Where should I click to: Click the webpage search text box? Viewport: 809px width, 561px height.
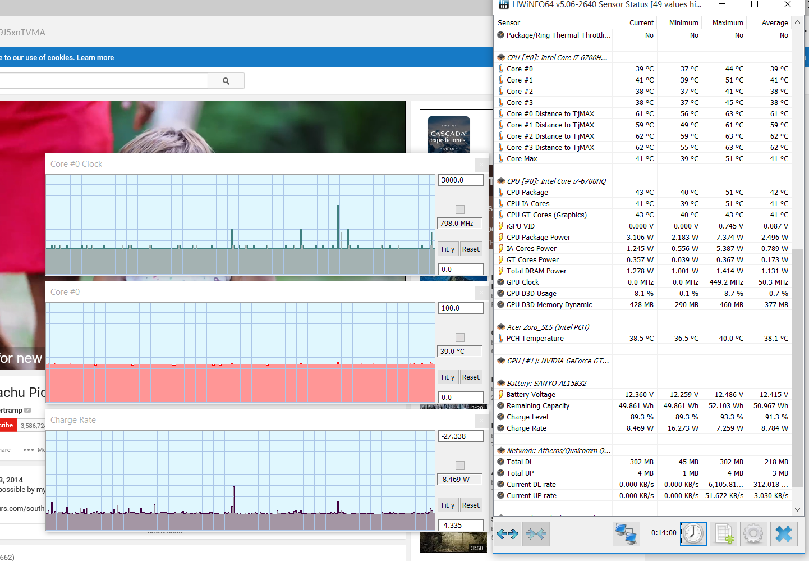pyautogui.click(x=104, y=81)
